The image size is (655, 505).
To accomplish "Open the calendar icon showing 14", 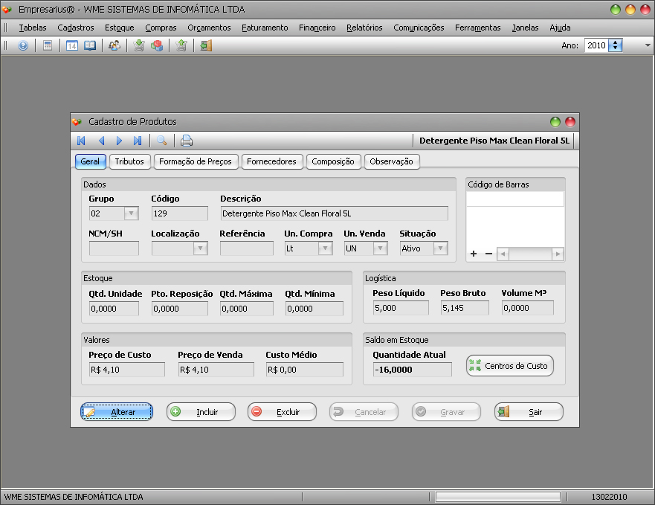I will tap(72, 45).
